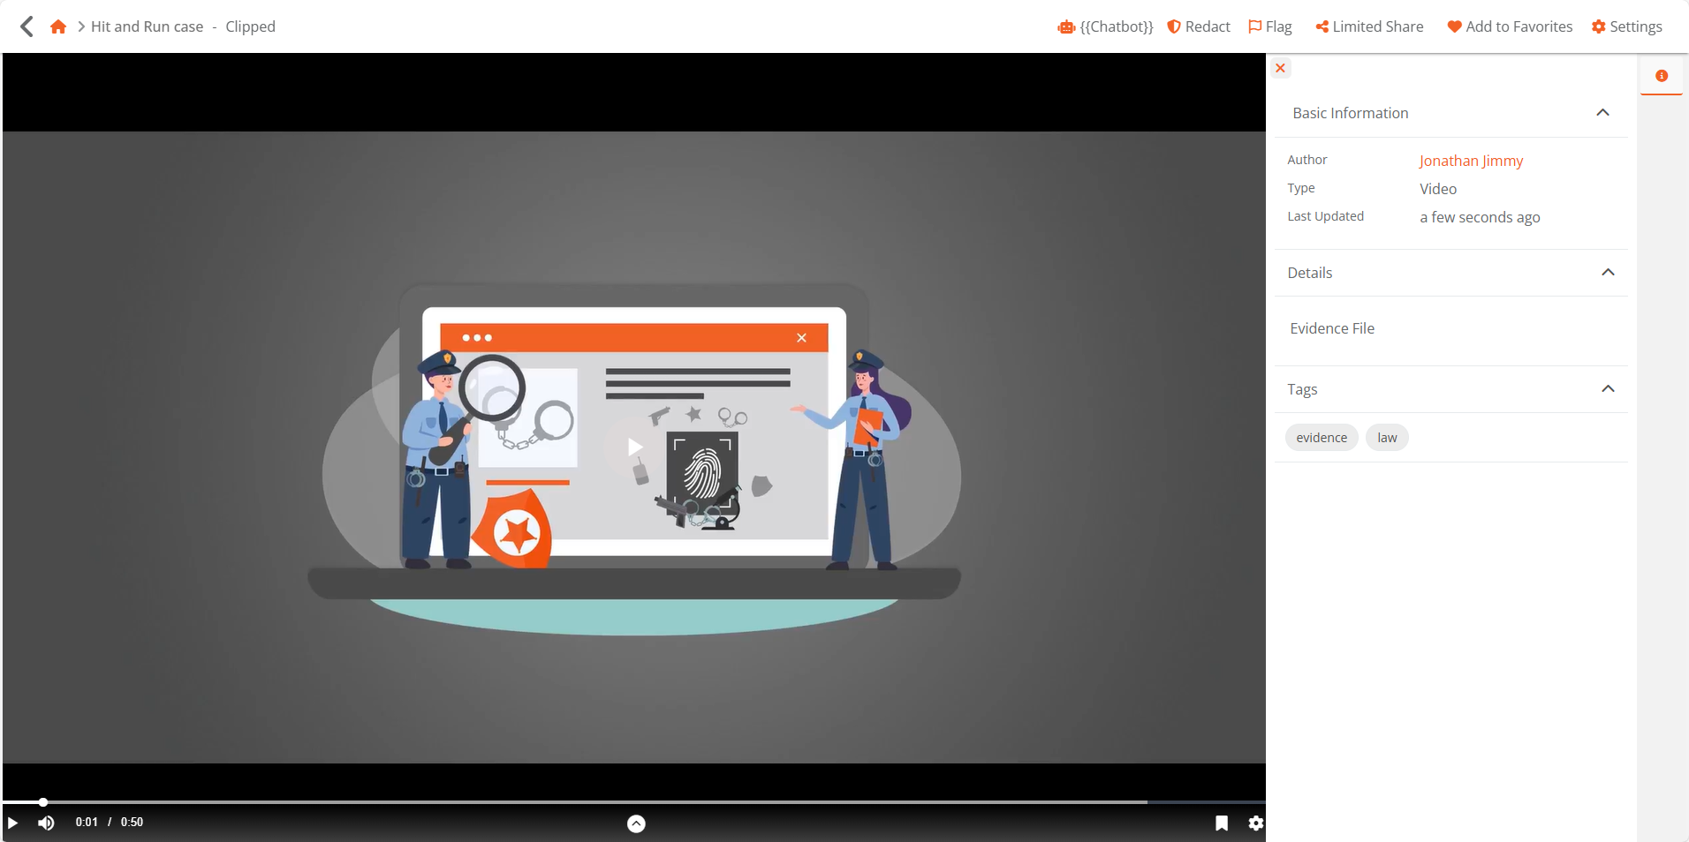Viewport: 1689px width, 842px height.
Task: Collapse the Details section
Action: tap(1608, 273)
